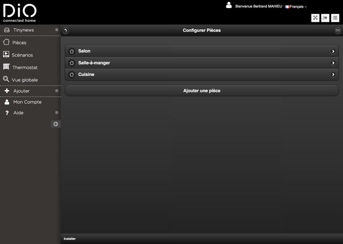343x244 pixels.
Task: Open Scénarios from the sidebar
Action: [22, 55]
